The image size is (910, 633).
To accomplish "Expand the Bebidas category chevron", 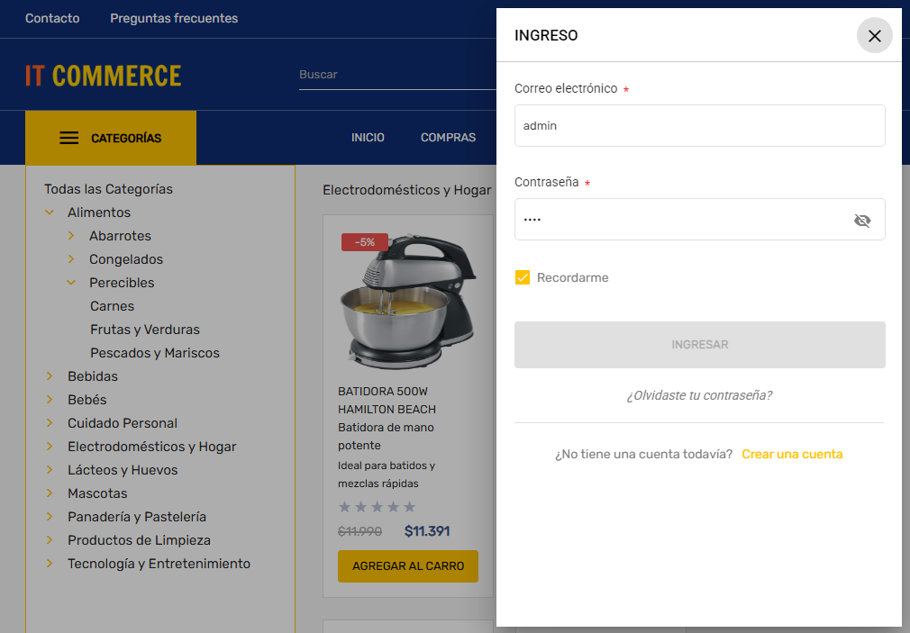I will (x=49, y=376).
